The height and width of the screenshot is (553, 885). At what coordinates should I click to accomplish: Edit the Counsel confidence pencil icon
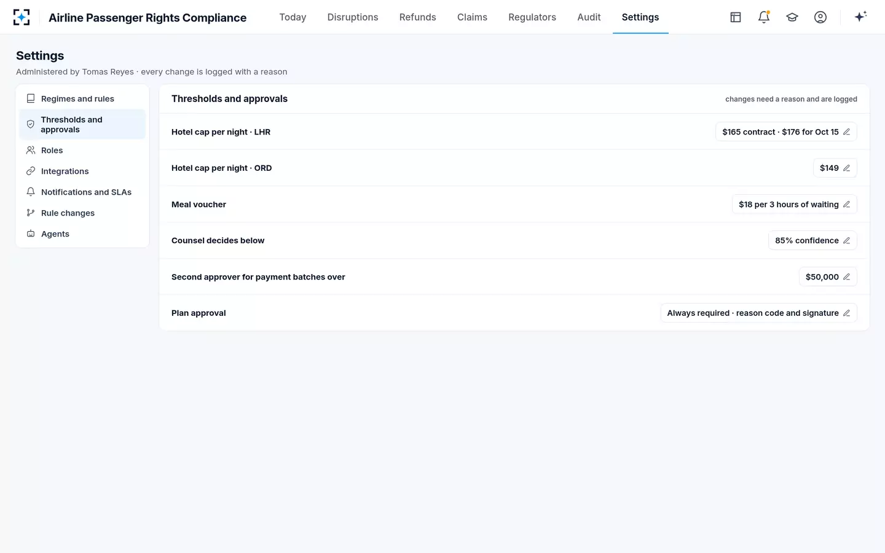pyautogui.click(x=846, y=241)
